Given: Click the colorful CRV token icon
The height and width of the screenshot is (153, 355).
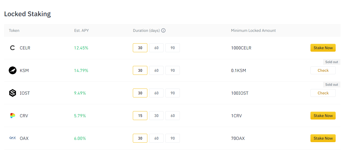Looking at the screenshot, I should point(13,116).
